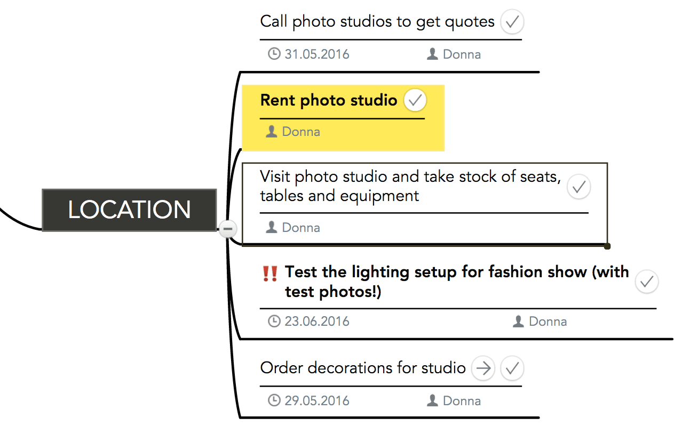Select the LOCATION topic node

pos(130,210)
